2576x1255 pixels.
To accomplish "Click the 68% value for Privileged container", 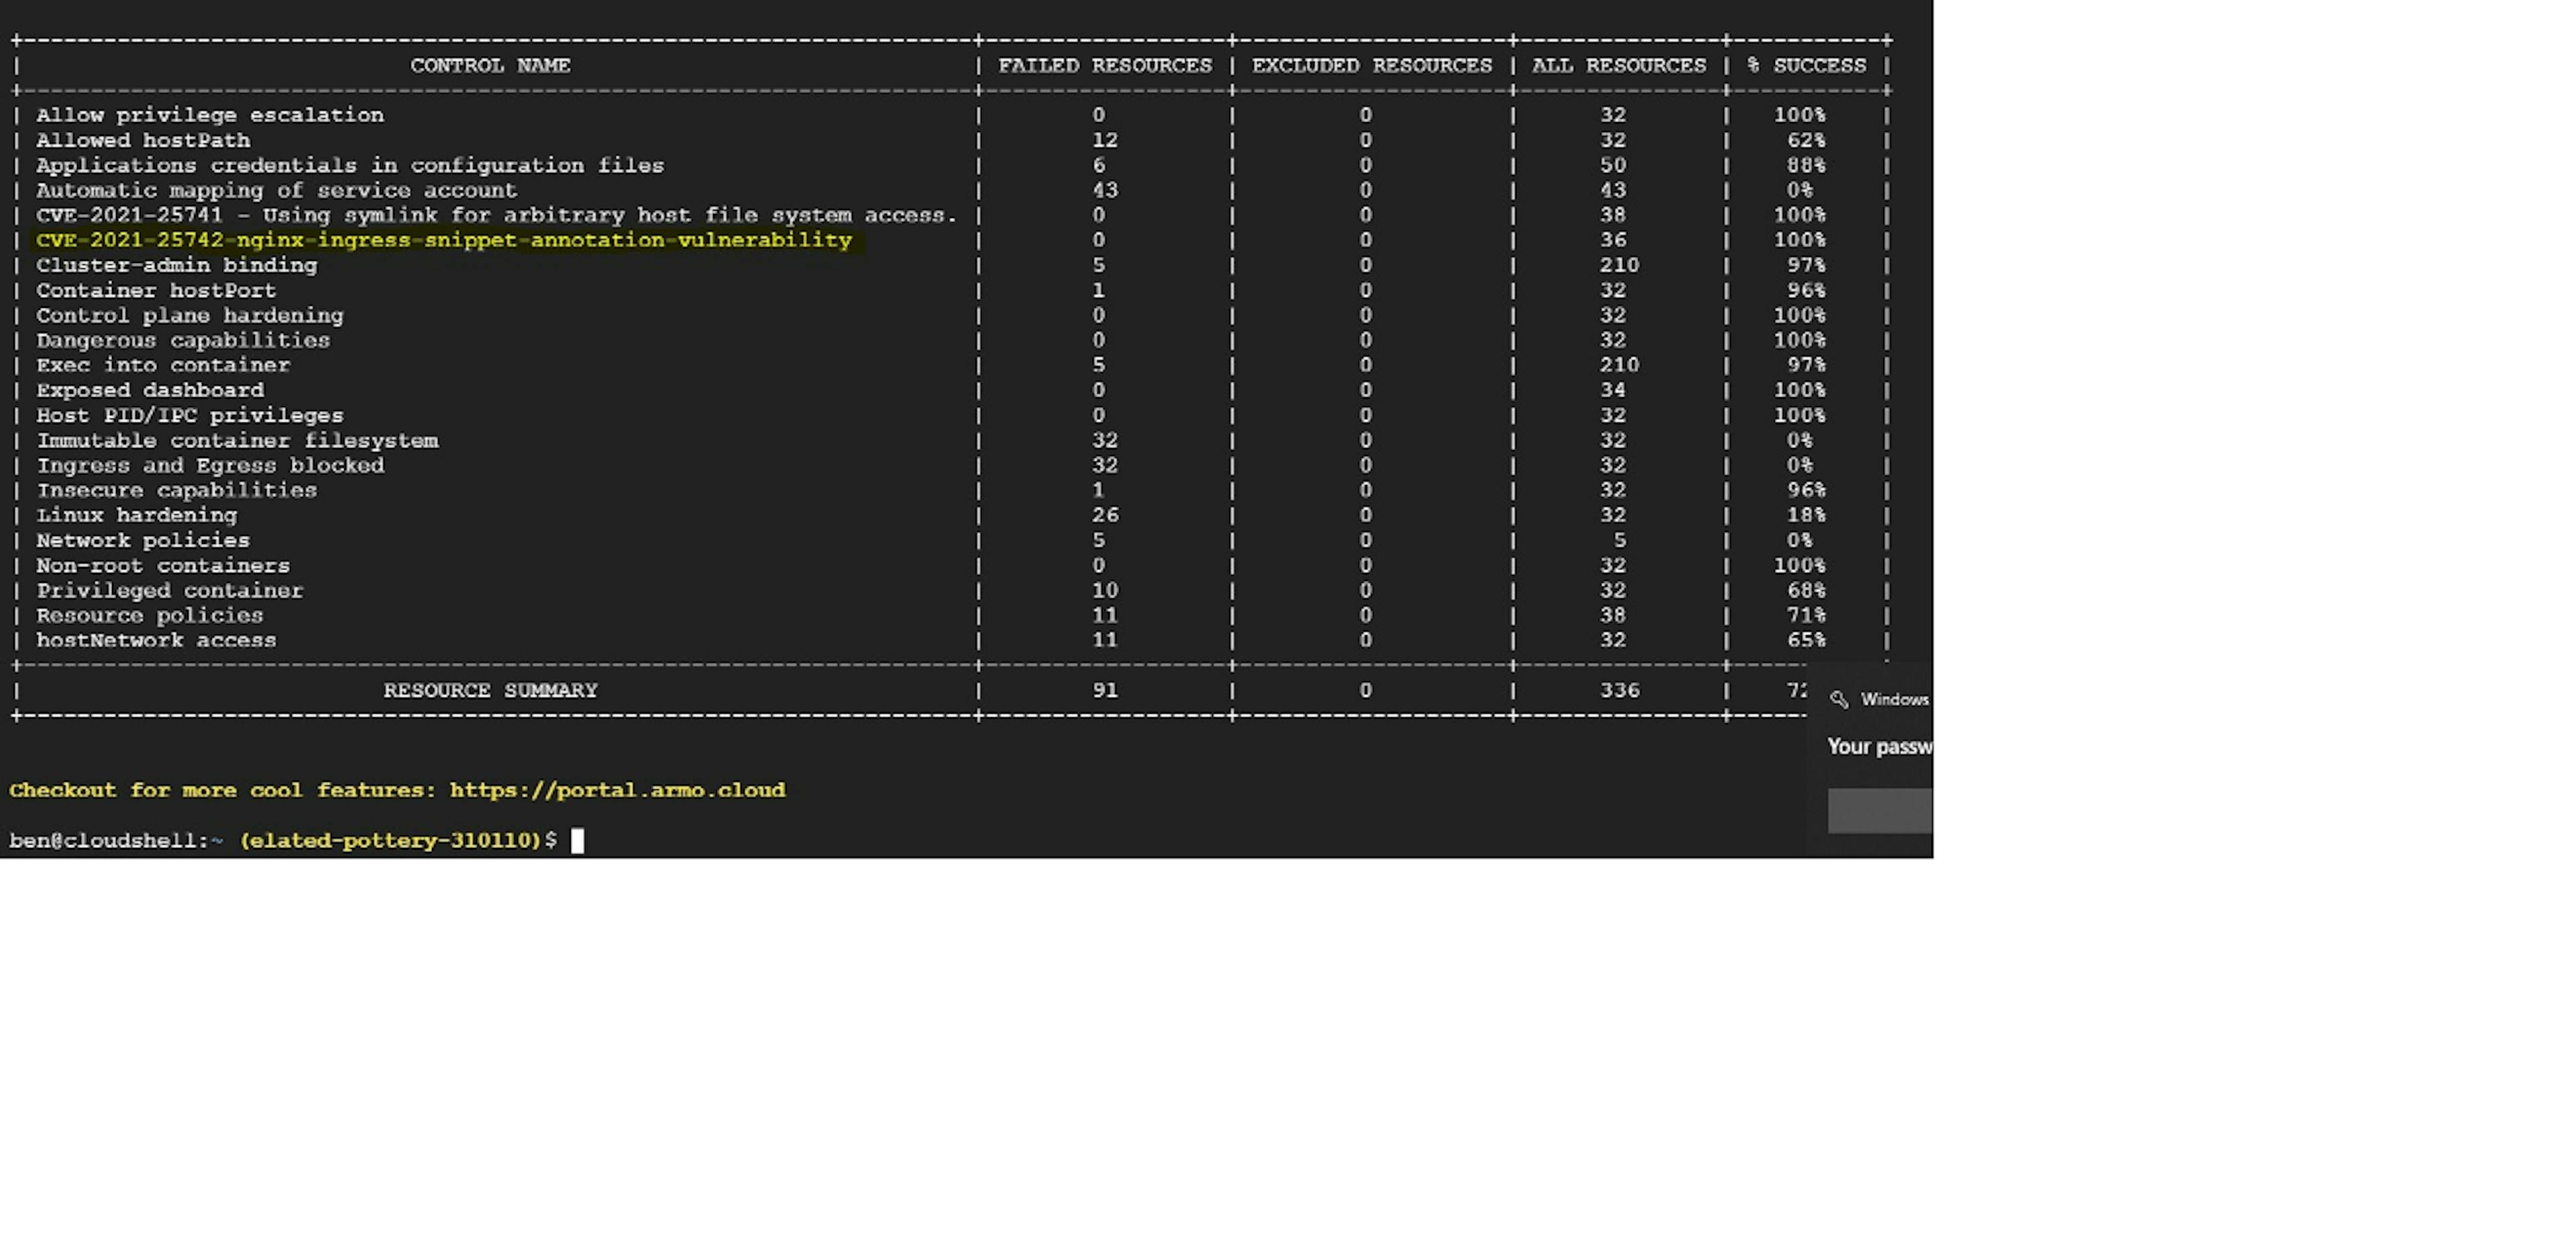I will (1806, 590).
